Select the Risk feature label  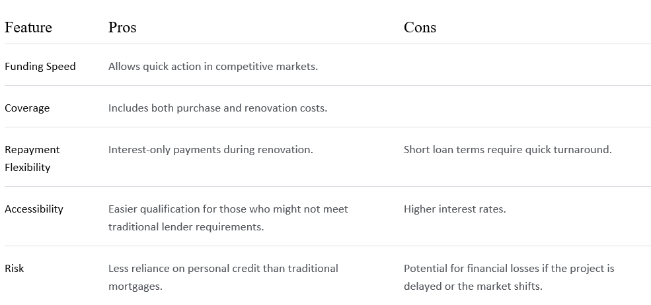click(x=15, y=268)
